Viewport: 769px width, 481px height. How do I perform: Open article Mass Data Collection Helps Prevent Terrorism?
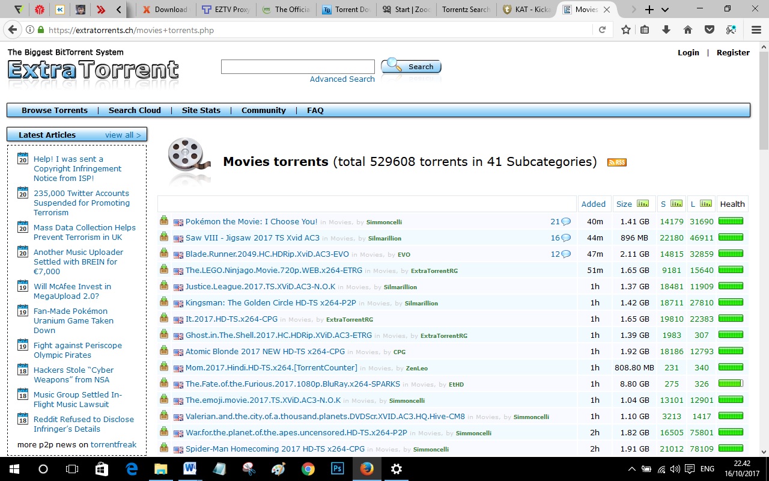pyautogui.click(x=85, y=233)
